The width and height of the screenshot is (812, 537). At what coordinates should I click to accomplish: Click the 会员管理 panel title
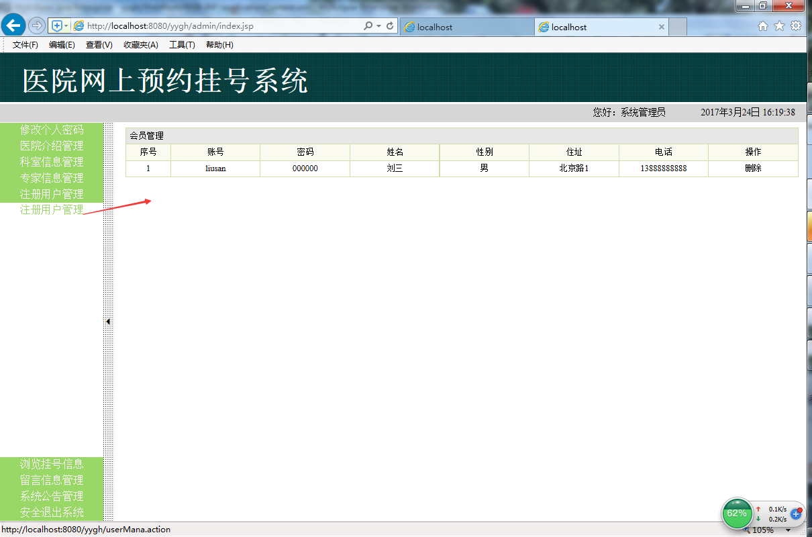click(x=146, y=136)
